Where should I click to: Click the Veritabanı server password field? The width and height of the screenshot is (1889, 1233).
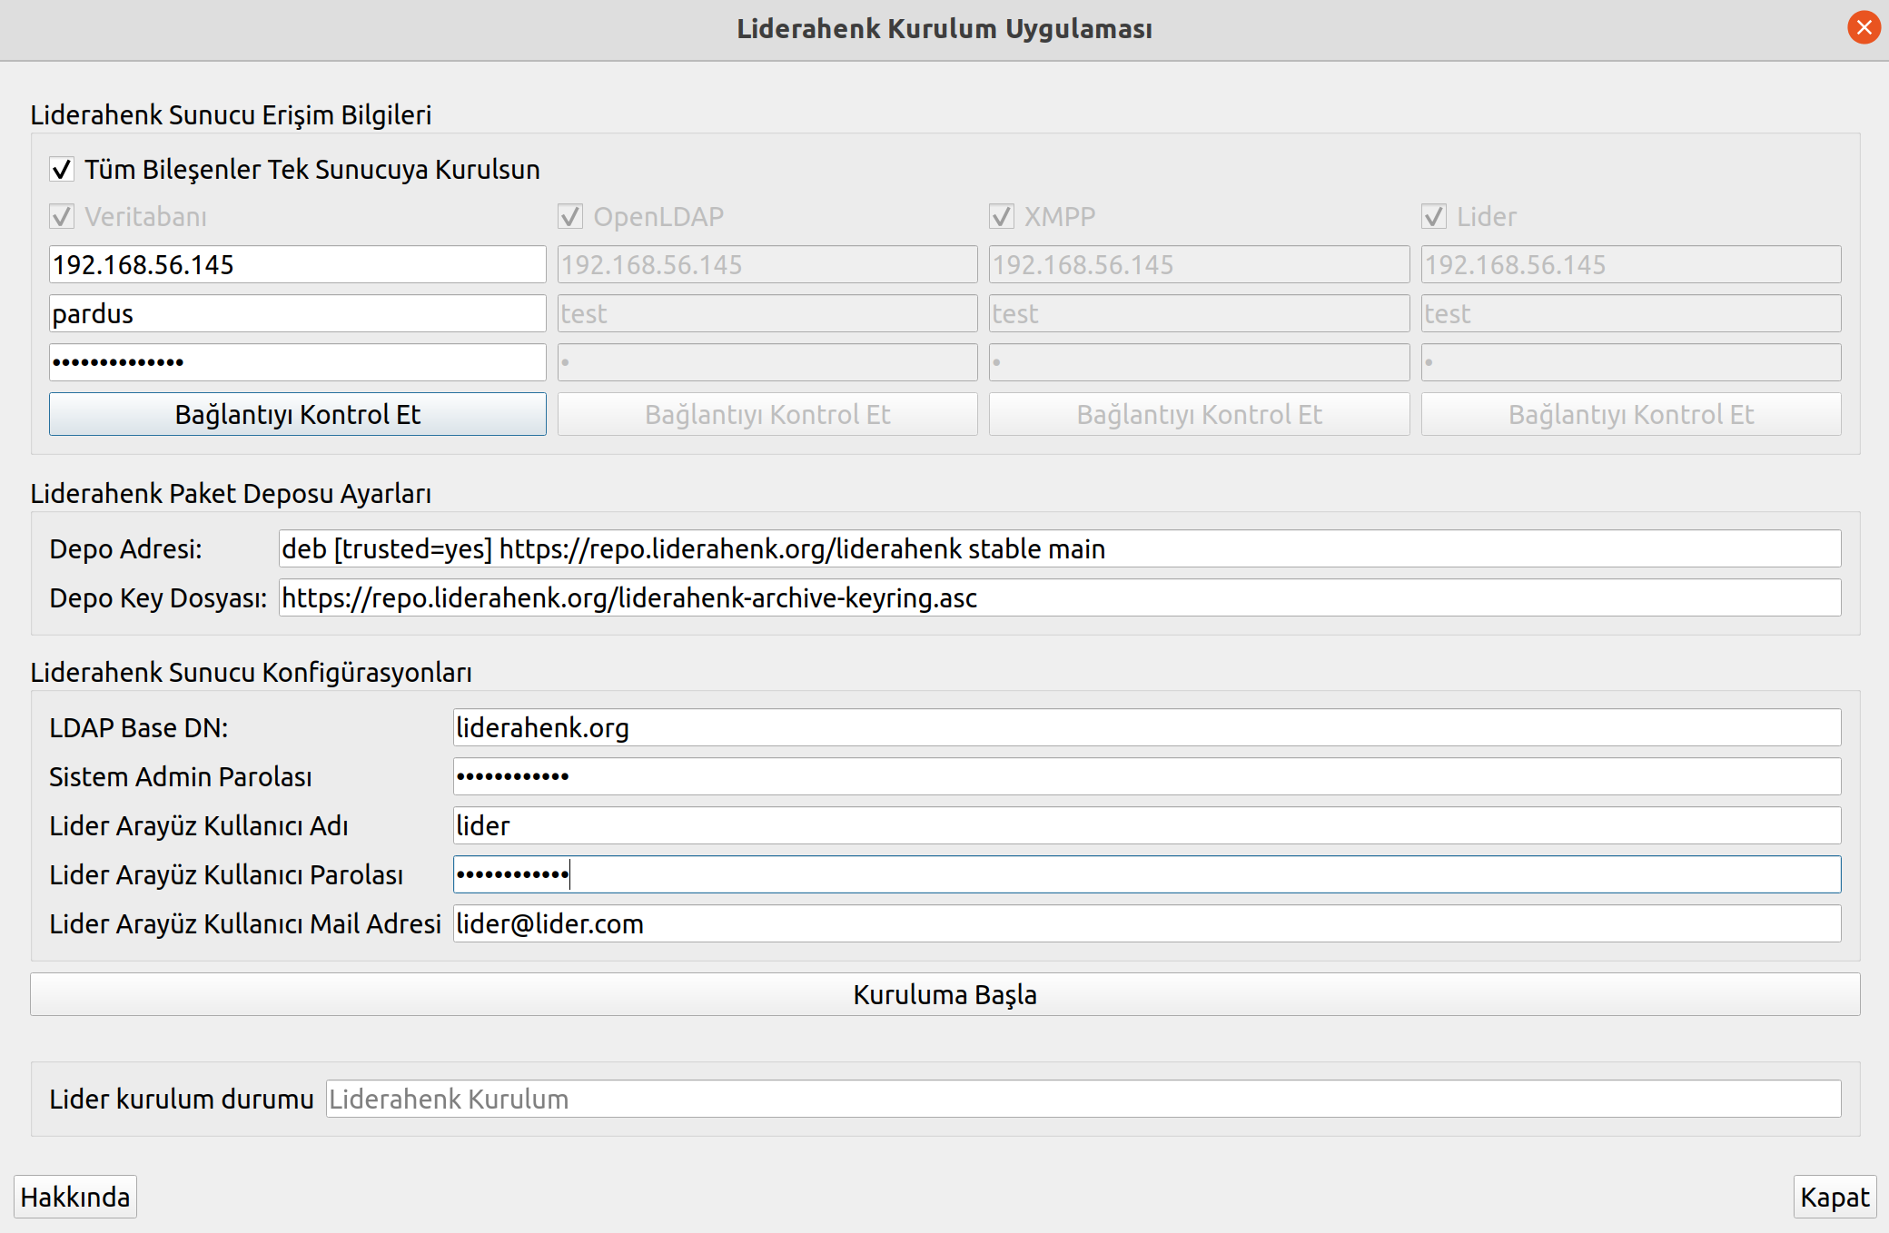pos(297,362)
